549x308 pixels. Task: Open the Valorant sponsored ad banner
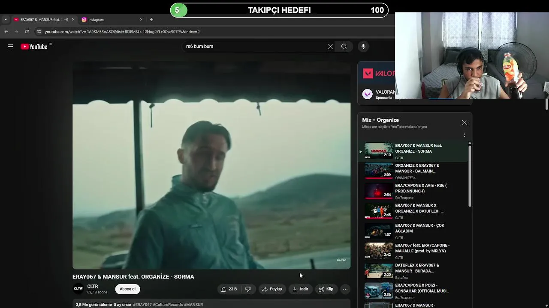click(x=377, y=74)
